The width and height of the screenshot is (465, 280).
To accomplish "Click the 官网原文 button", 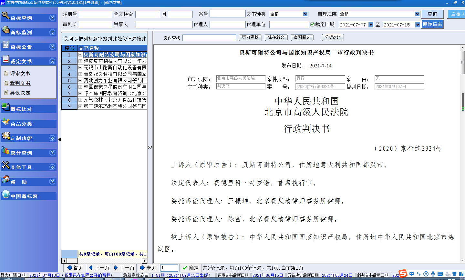I will coord(302,37).
